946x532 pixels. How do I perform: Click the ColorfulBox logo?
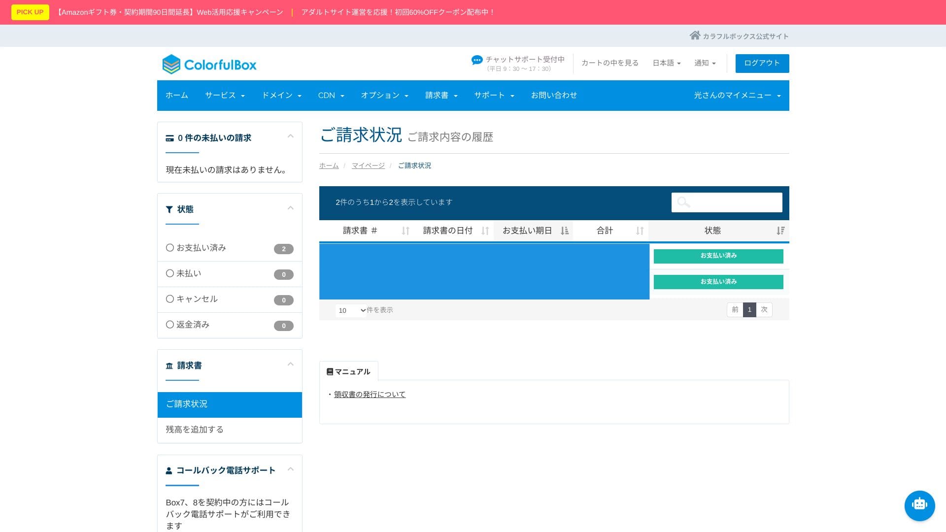tap(209, 65)
